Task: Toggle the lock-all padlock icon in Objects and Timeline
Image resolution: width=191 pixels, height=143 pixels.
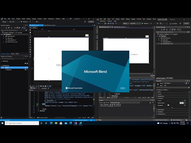Action: [x=27, y=63]
